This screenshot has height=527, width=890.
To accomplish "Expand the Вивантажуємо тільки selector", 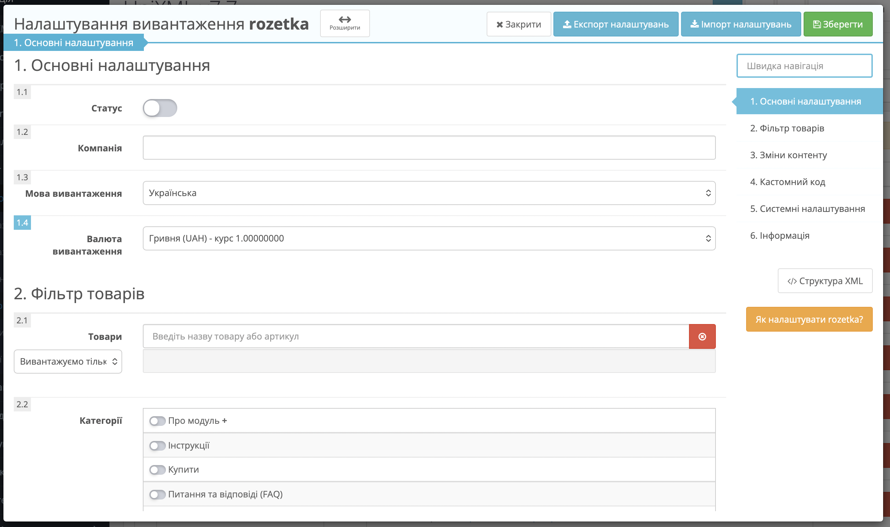I will tap(68, 362).
